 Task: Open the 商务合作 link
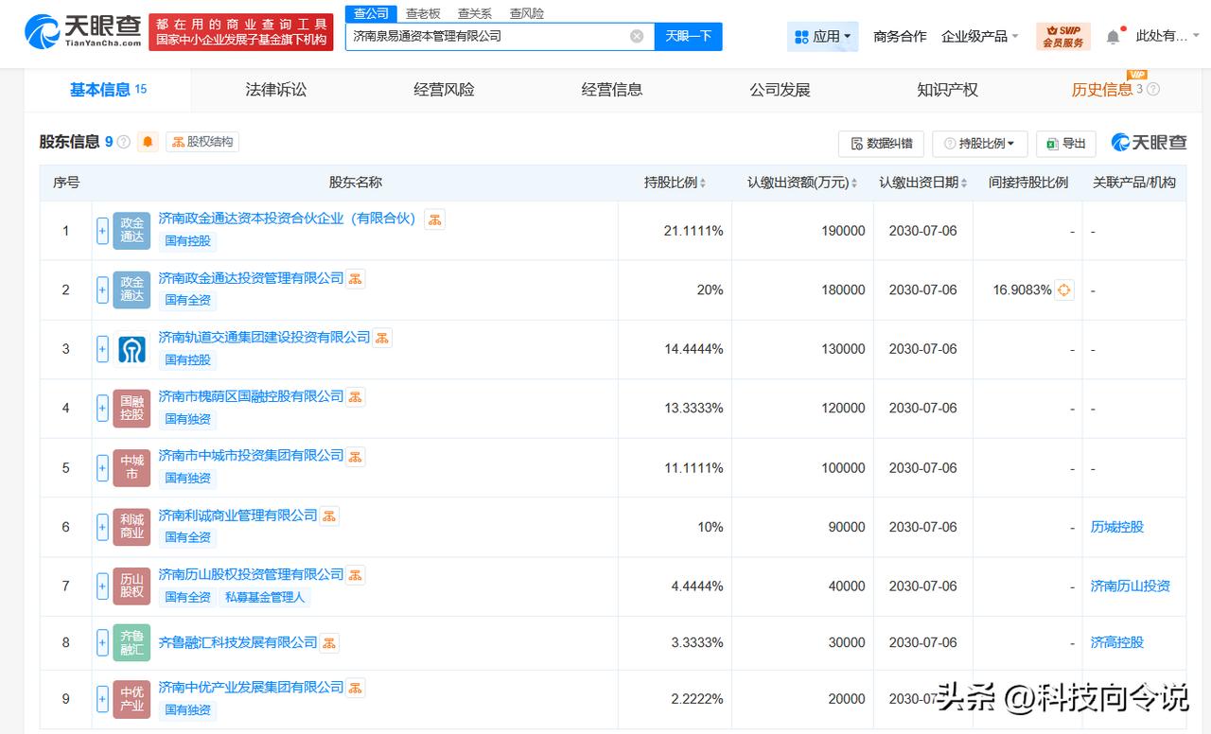(x=900, y=37)
